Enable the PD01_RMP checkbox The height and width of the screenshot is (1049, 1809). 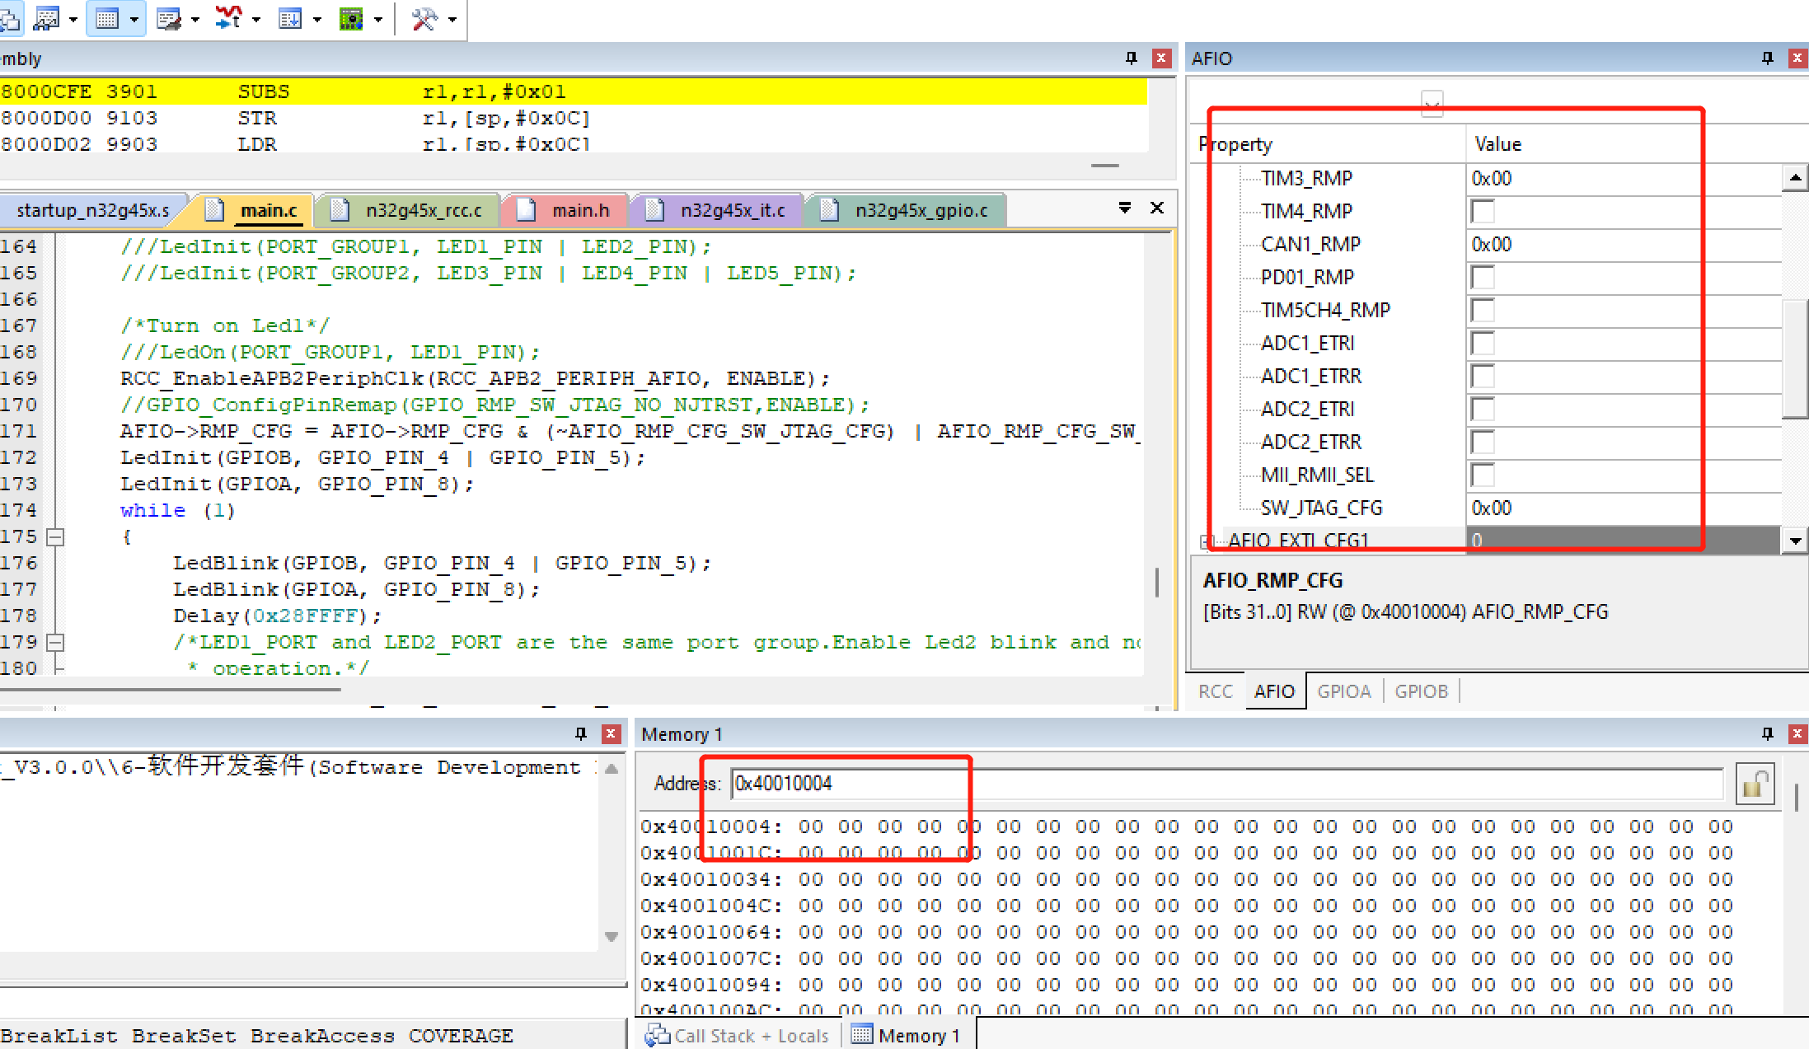(x=1483, y=278)
